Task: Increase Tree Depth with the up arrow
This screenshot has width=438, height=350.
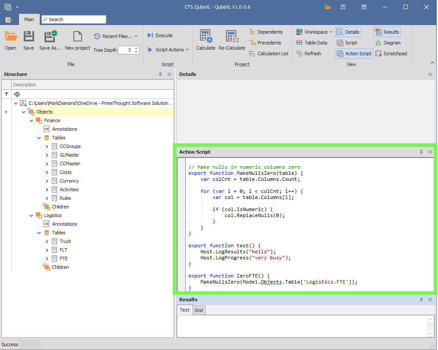Action: pos(136,48)
